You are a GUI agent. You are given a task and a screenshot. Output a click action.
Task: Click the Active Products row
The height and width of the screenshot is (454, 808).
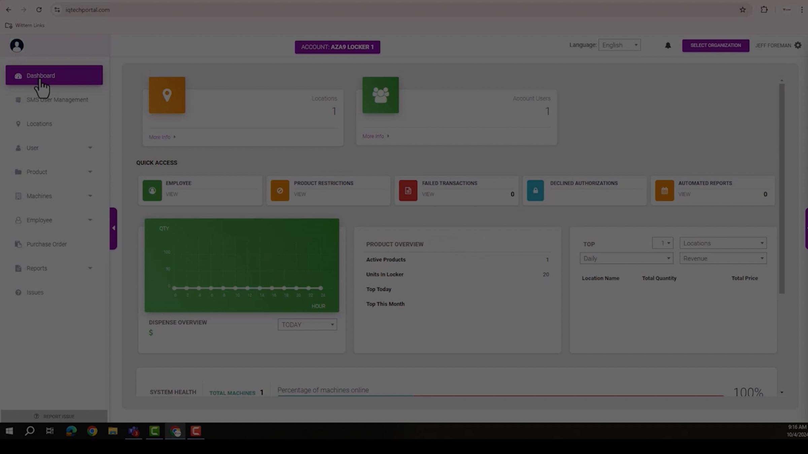458,260
